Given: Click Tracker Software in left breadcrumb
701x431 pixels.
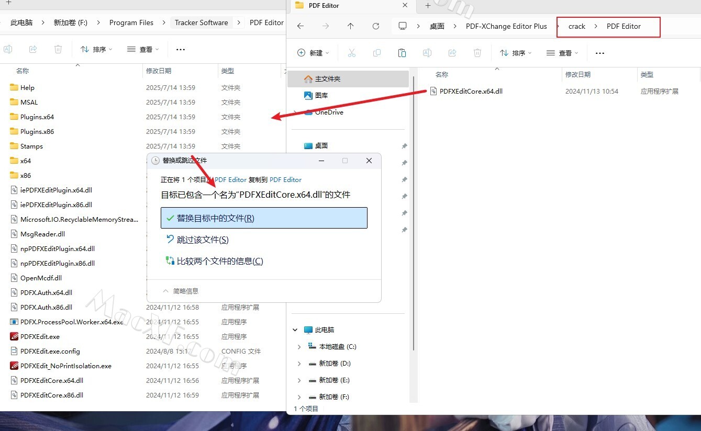Looking at the screenshot, I should pos(202,22).
